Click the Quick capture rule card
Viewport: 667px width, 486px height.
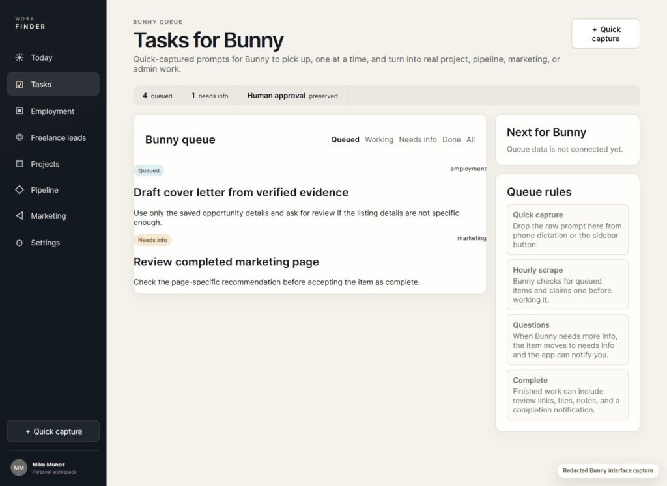[x=567, y=230]
